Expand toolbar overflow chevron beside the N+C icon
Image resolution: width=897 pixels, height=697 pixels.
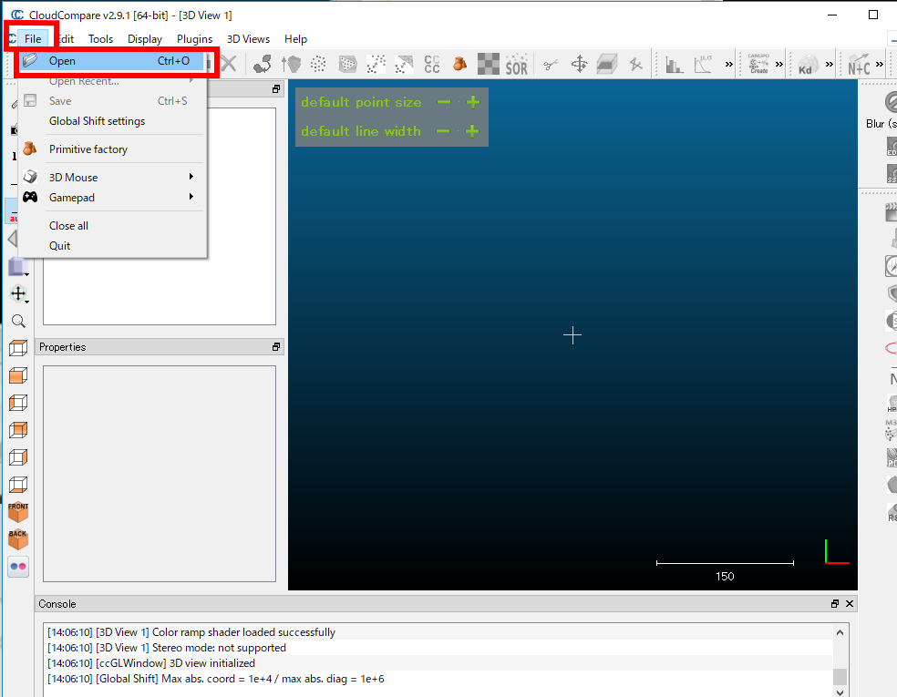(x=880, y=65)
